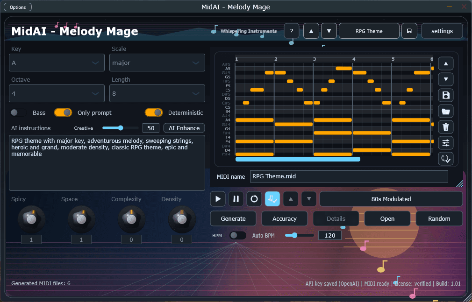Expand the Octave dropdown showing 4
The image size is (472, 302).
[57, 93]
